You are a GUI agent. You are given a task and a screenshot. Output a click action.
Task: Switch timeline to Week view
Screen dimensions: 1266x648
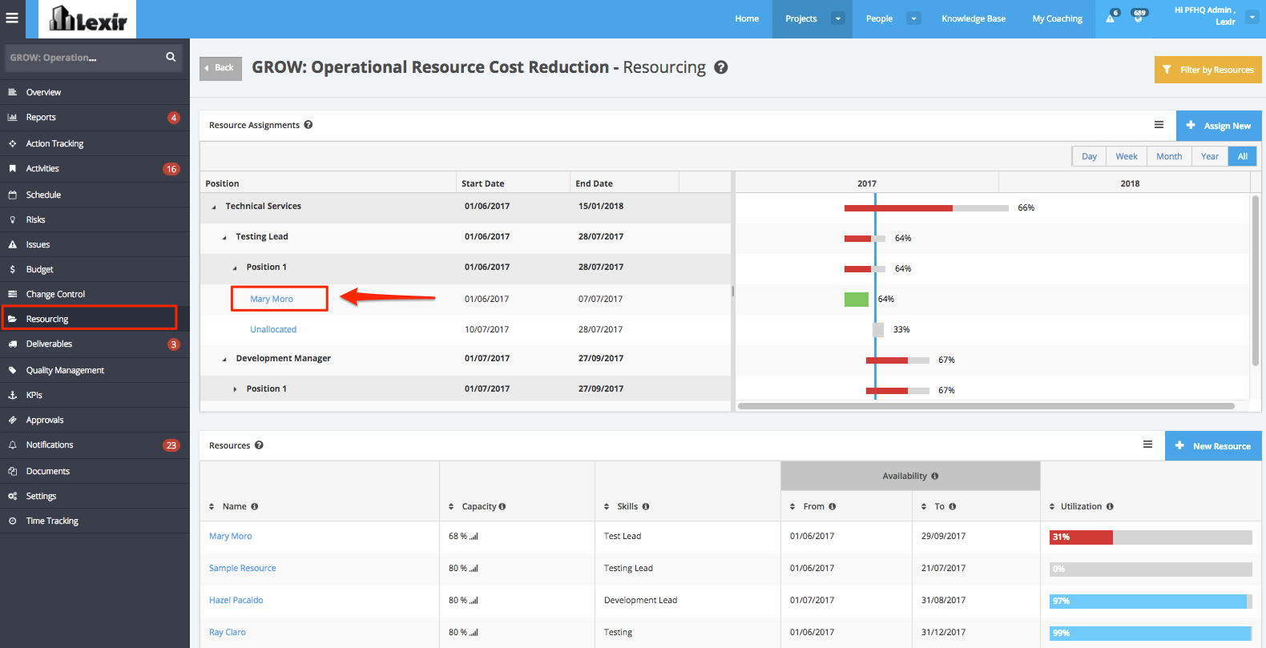click(x=1127, y=156)
